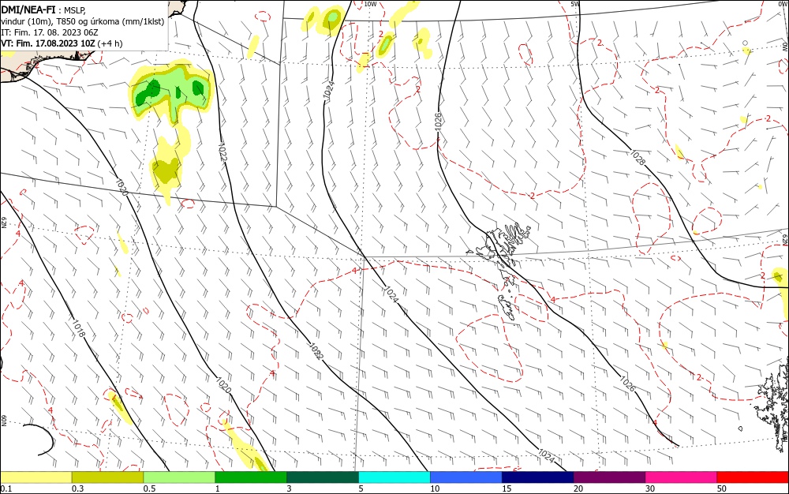Click the legend value "50"
This screenshot has width=789, height=494.
[x=722, y=488]
